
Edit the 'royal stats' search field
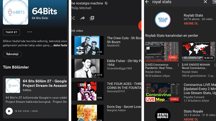coord(161,2)
